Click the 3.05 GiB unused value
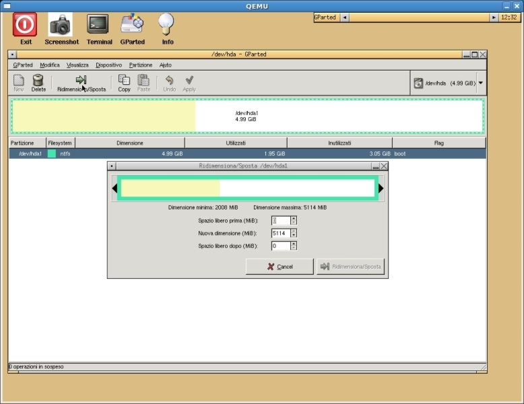 pyautogui.click(x=380, y=154)
